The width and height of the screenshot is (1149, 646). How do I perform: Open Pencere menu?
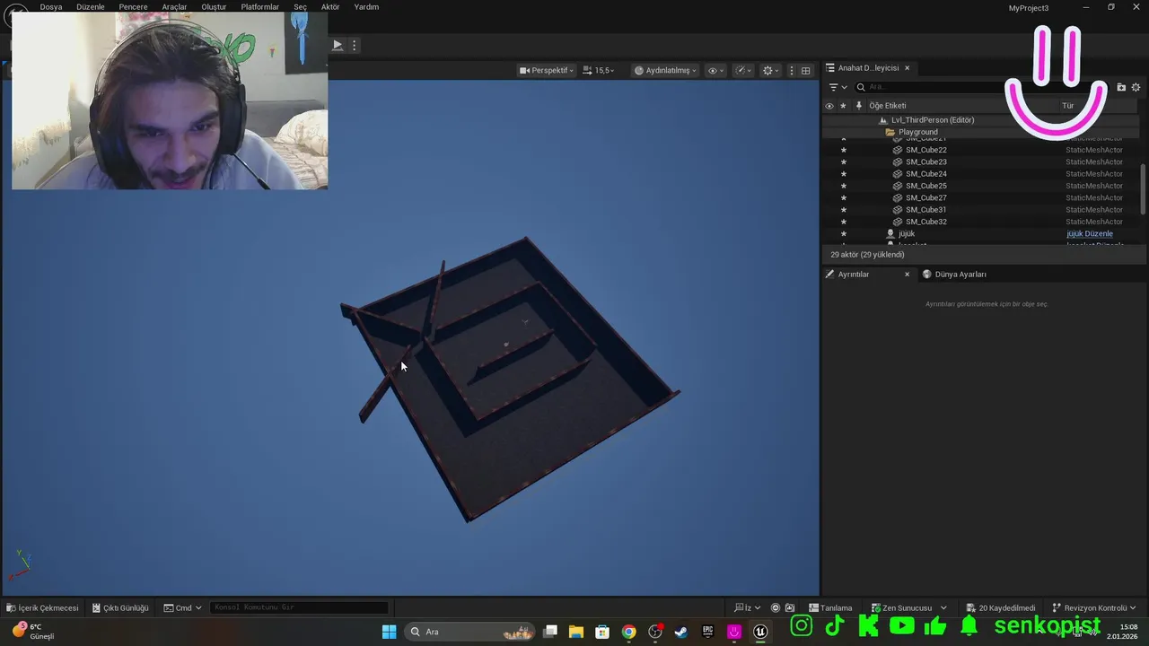[133, 7]
